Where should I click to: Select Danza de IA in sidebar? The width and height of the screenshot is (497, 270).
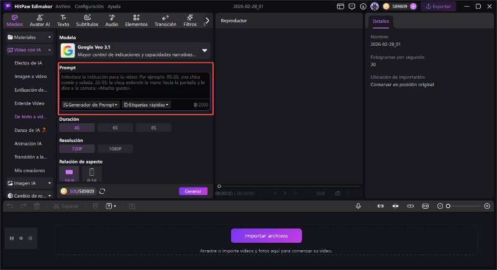[30, 130]
